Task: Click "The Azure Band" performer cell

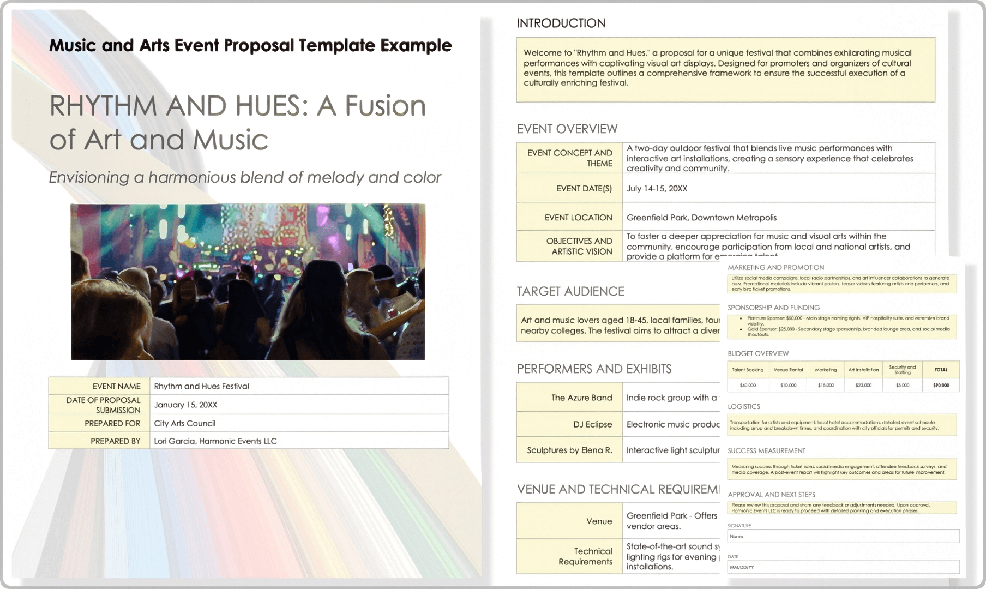Action: pos(569,398)
